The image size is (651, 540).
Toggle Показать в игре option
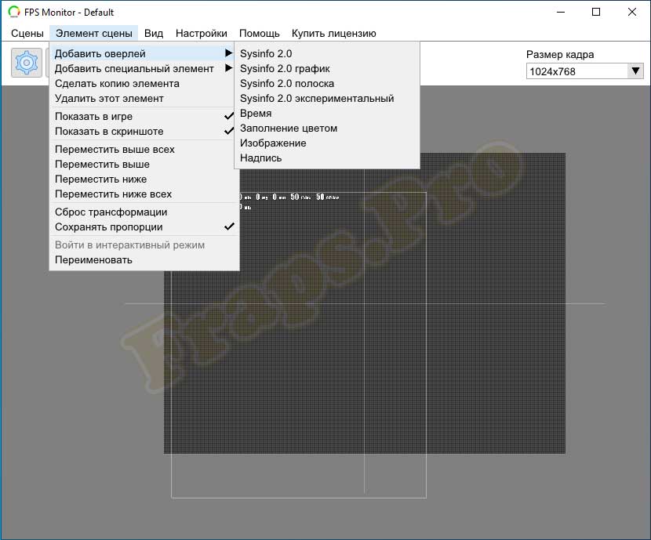tap(144, 116)
